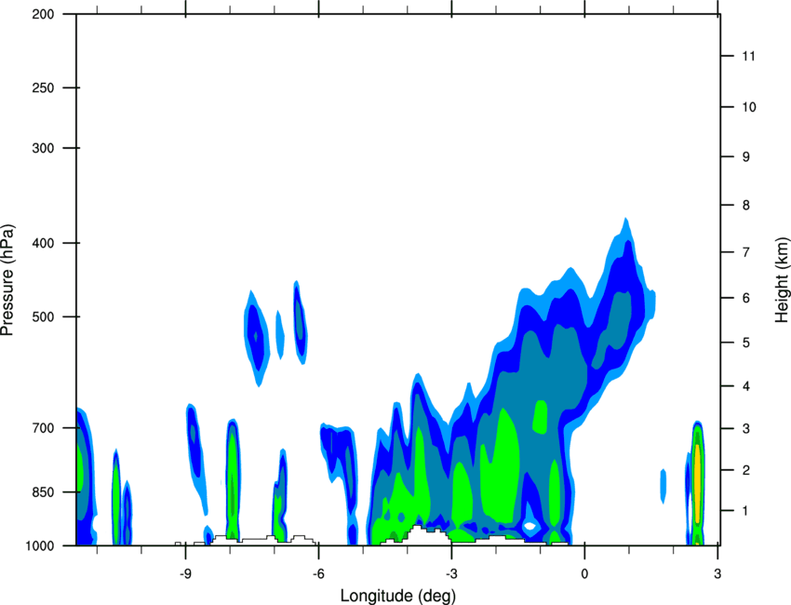
Task: Select the 250 pressure tick label
Action: (43, 87)
